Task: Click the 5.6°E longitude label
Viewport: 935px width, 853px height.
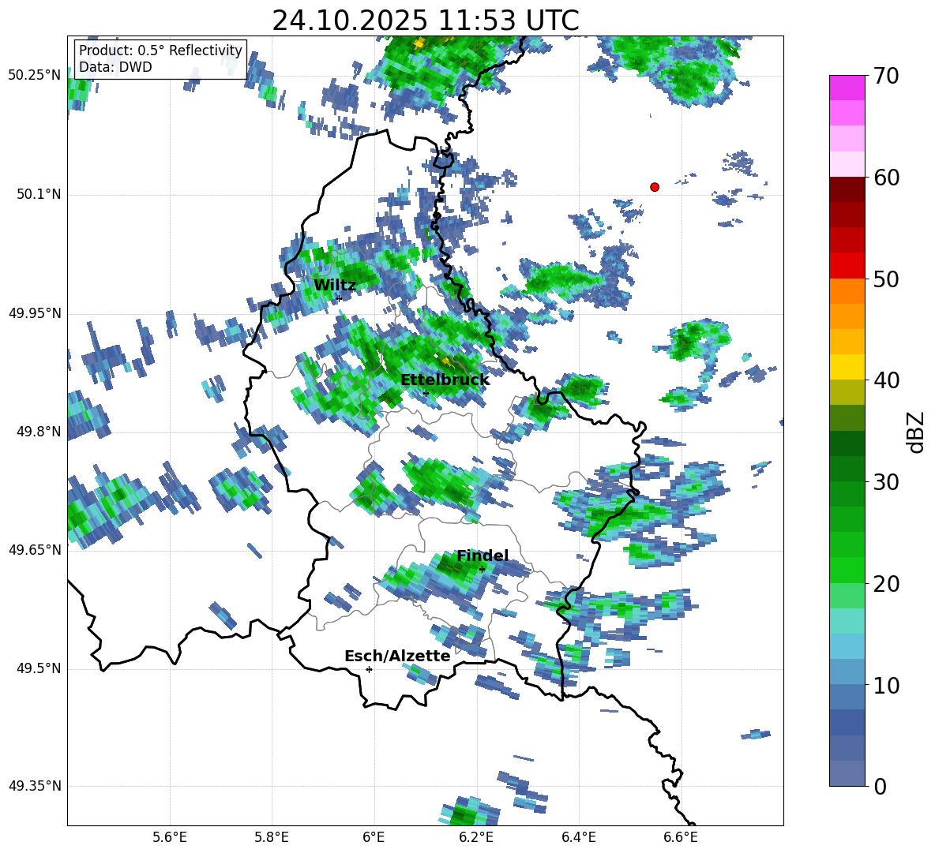Action: [170, 837]
